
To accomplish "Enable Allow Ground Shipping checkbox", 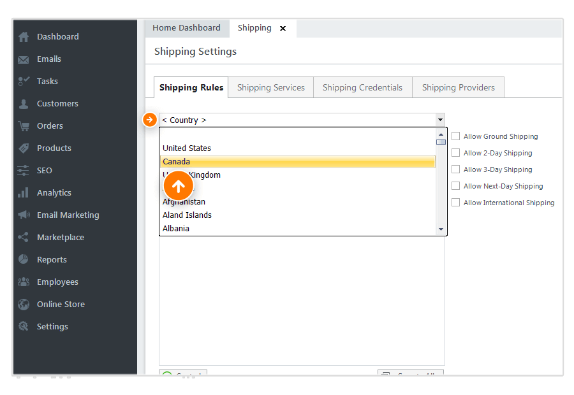I will point(455,136).
